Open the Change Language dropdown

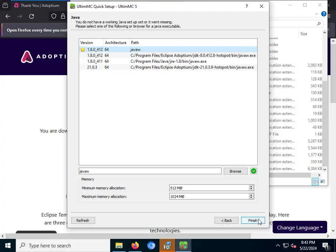pyautogui.click(x=300, y=227)
